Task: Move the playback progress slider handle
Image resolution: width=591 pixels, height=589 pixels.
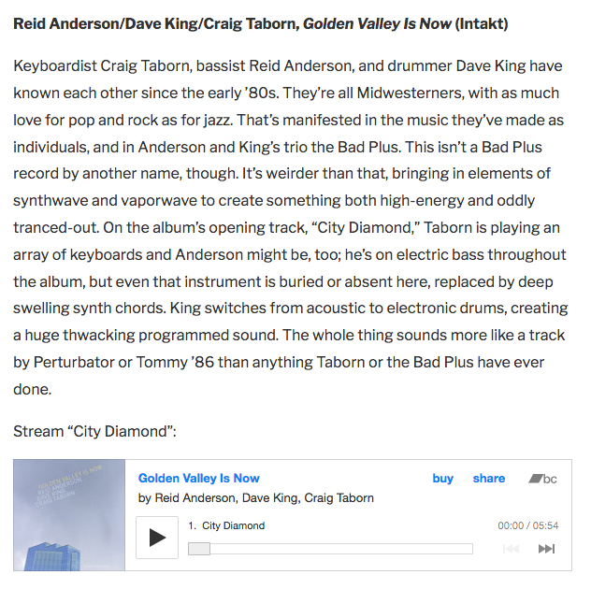Action: pyautogui.click(x=199, y=549)
